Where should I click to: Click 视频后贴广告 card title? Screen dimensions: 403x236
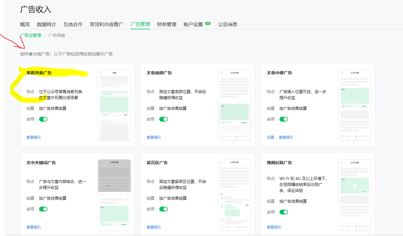point(279,163)
